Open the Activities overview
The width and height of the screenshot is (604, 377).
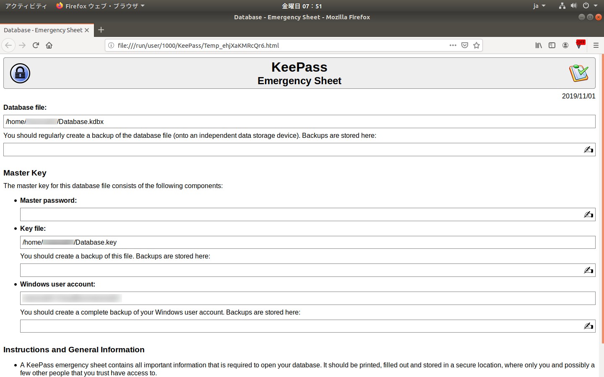point(26,6)
